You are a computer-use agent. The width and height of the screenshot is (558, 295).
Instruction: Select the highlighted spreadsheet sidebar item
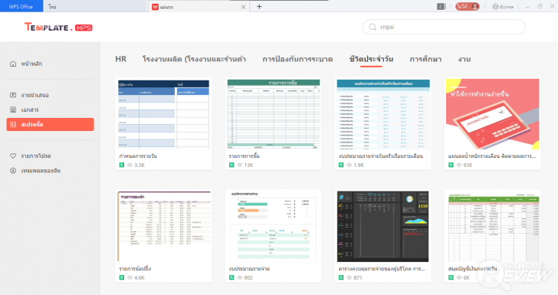[50, 125]
